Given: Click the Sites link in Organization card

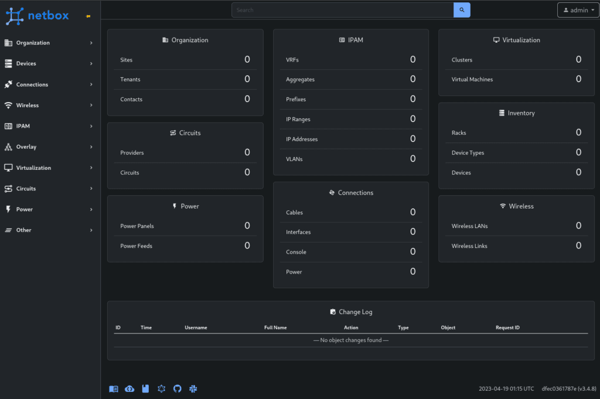Looking at the screenshot, I should [x=127, y=60].
